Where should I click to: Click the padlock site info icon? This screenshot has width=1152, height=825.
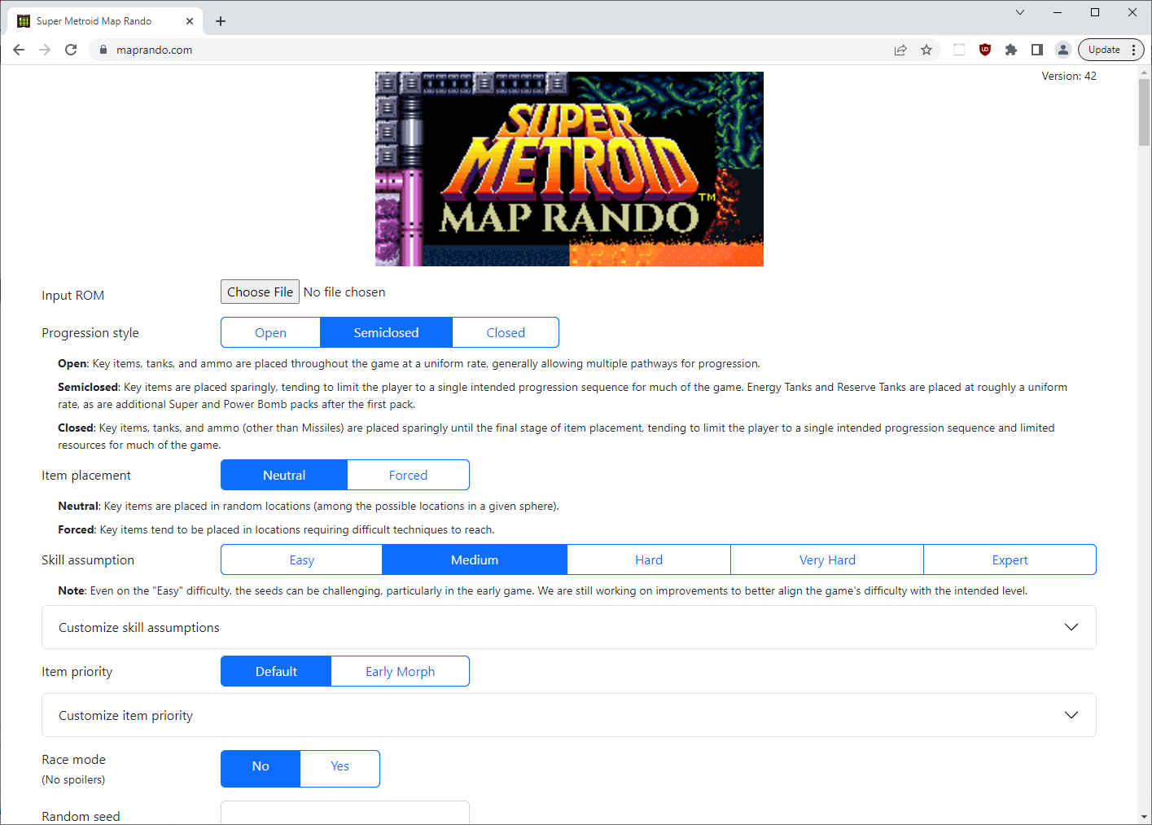pos(103,50)
